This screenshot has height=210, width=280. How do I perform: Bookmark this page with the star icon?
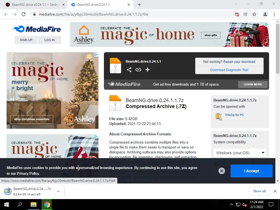coord(254,14)
